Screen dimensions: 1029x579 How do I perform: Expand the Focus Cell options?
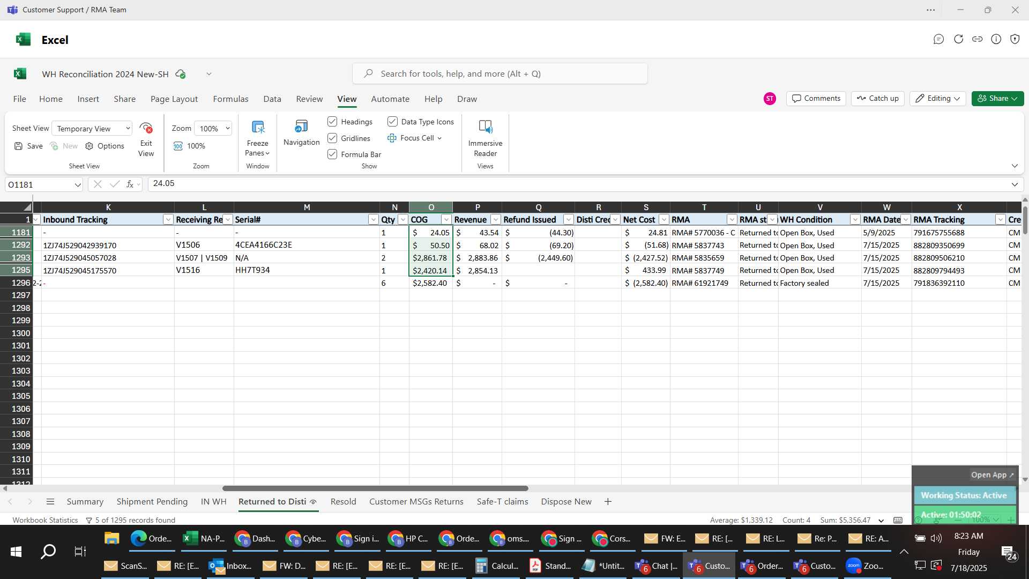[439, 138]
